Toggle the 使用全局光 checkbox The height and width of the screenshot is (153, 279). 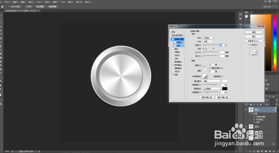(210, 68)
